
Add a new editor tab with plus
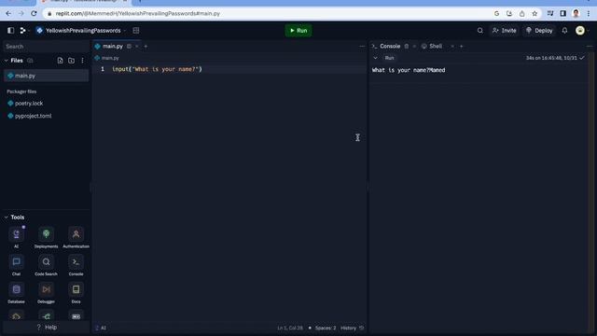coord(146,47)
